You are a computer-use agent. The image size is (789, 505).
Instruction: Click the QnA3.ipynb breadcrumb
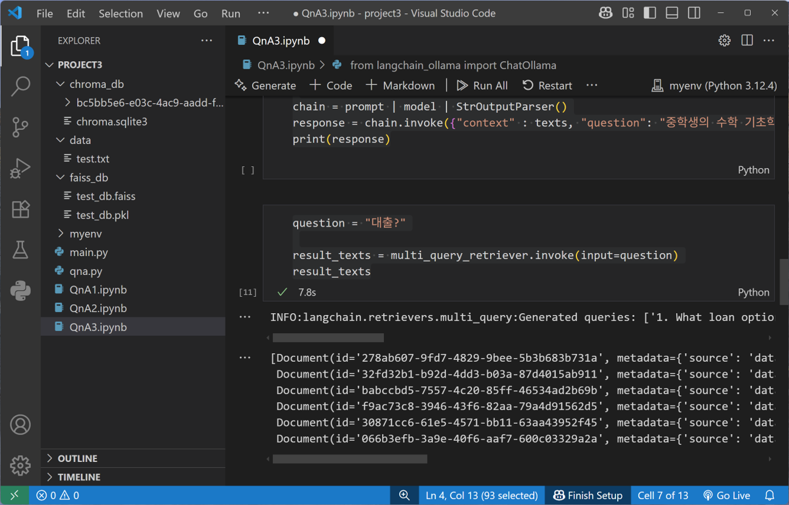279,65
